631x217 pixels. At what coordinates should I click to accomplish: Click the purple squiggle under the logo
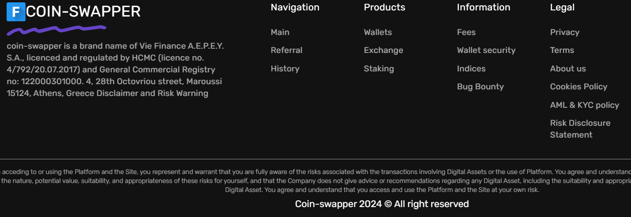pyautogui.click(x=56, y=30)
